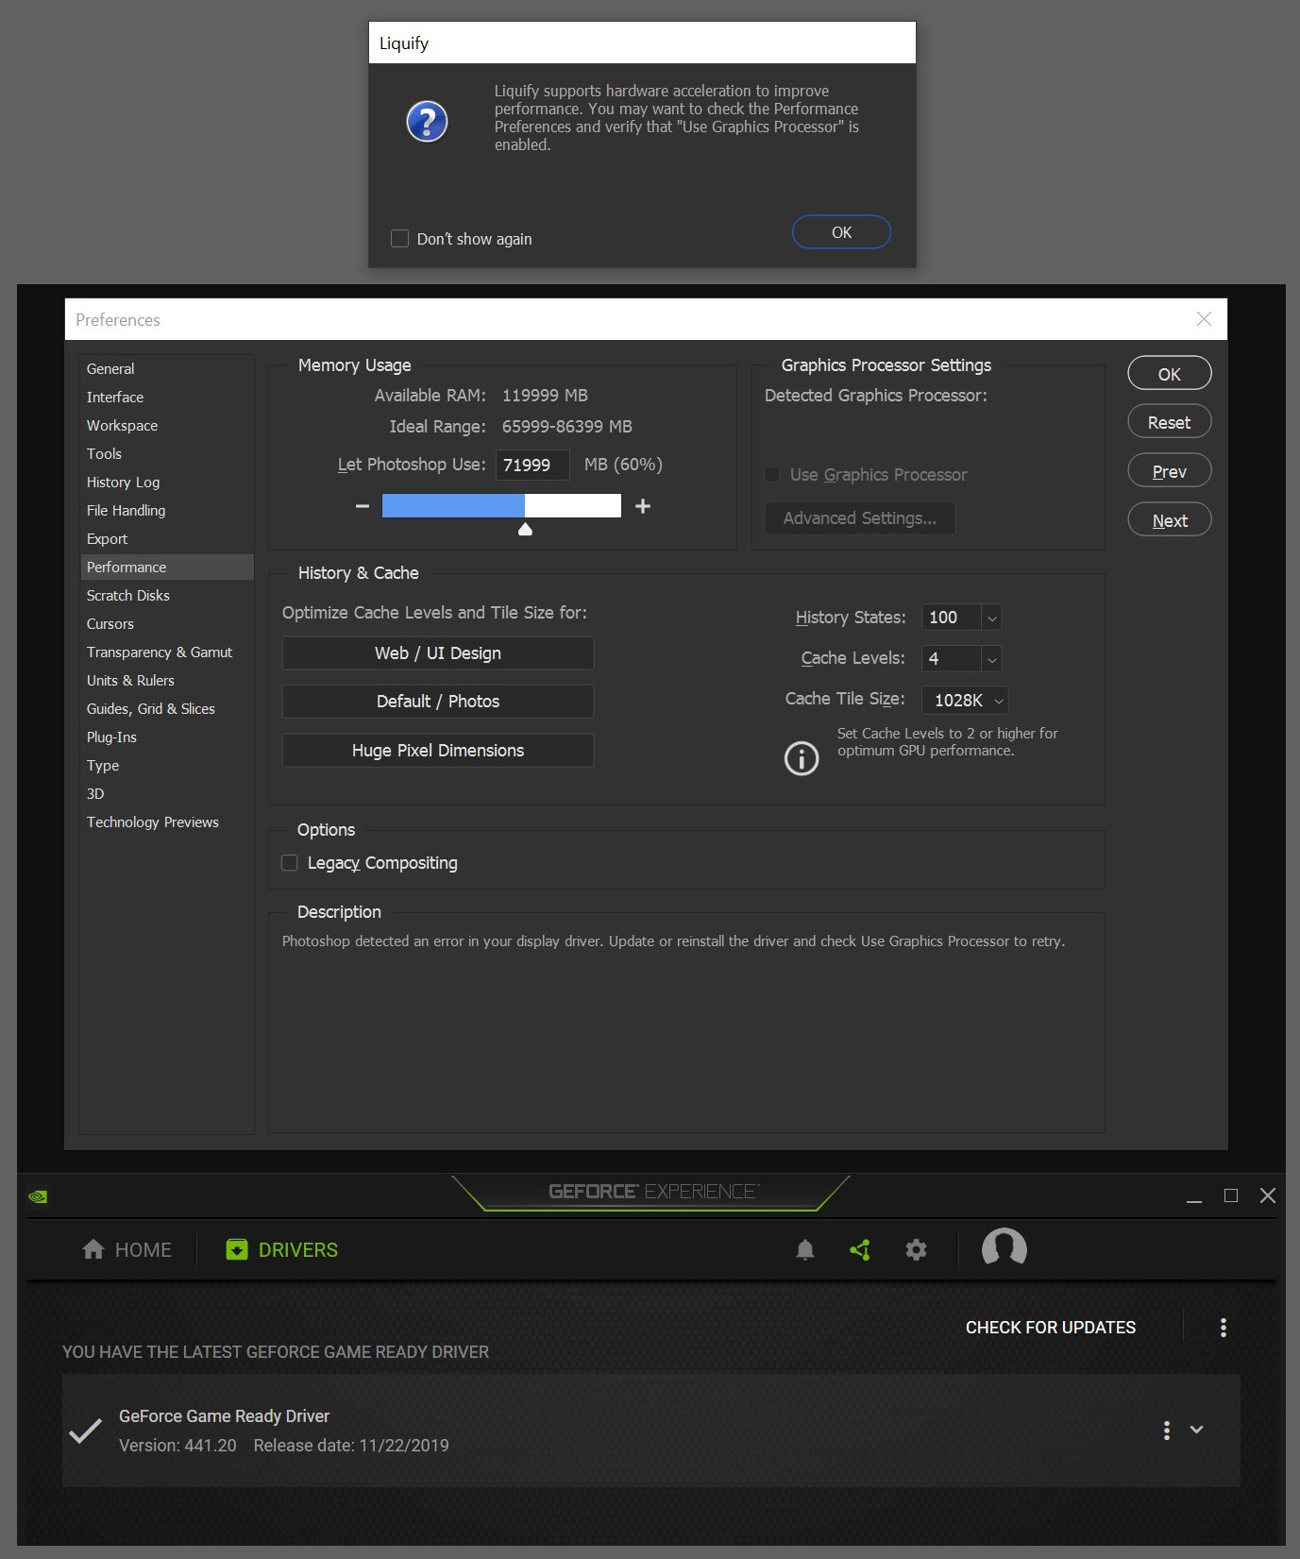
Task: Click the memory usage slider handle
Action: 526,530
